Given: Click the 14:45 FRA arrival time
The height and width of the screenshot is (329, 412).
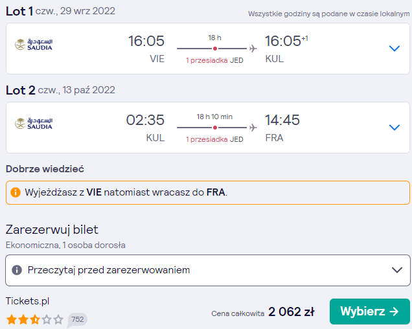Looking at the screenshot, I should click(282, 120).
